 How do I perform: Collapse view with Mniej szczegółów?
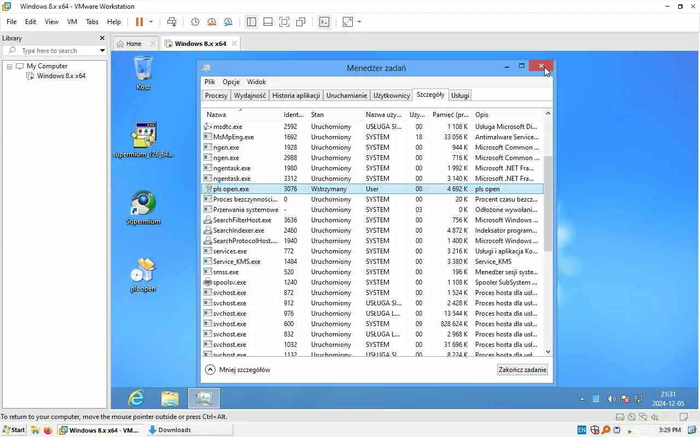click(x=238, y=370)
